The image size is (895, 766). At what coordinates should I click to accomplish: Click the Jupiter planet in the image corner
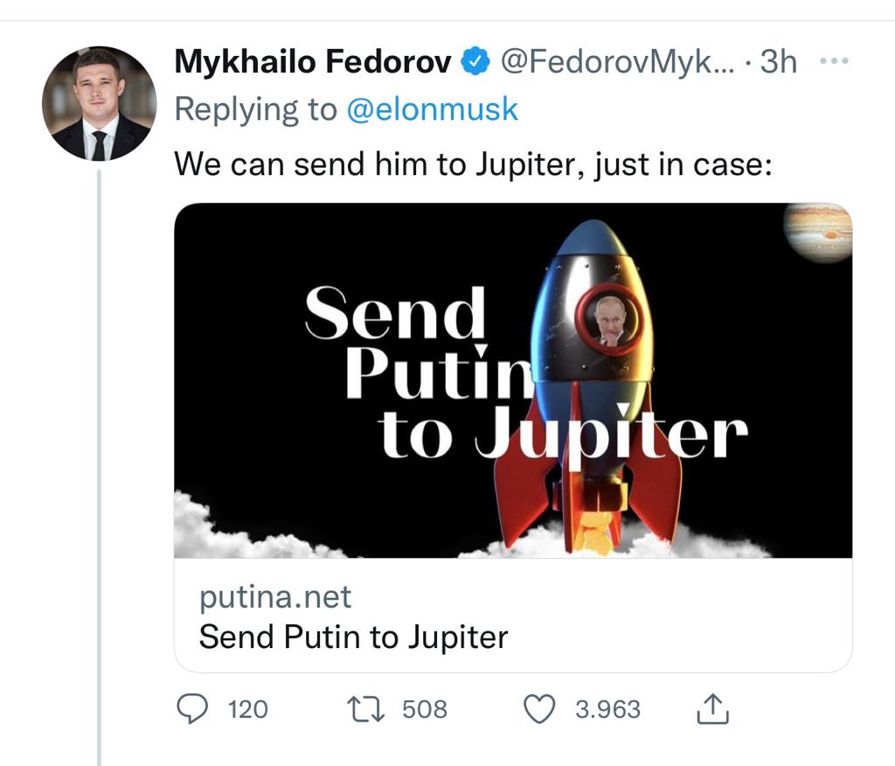click(x=818, y=231)
